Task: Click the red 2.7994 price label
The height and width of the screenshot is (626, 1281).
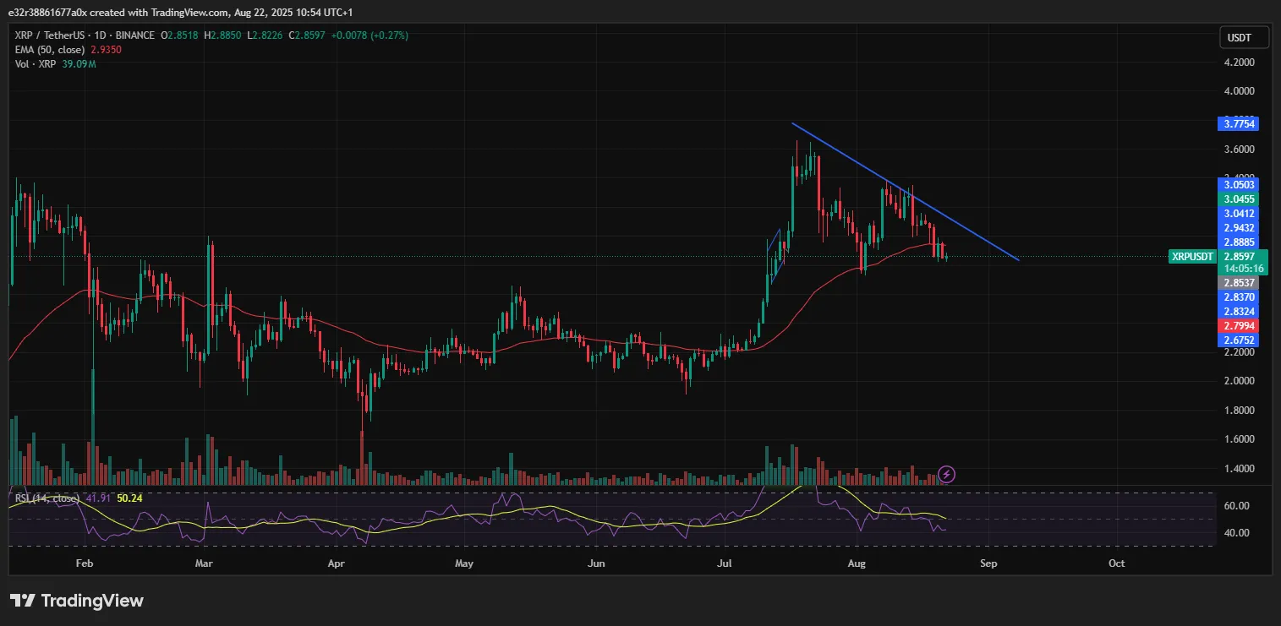Action: pyautogui.click(x=1239, y=325)
